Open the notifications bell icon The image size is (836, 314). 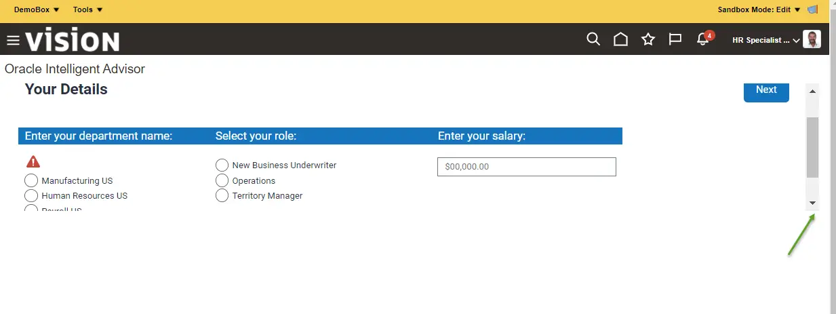tap(703, 39)
